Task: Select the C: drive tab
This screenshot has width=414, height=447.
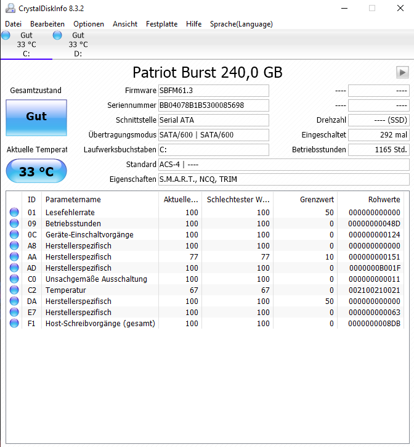Action: pos(26,44)
